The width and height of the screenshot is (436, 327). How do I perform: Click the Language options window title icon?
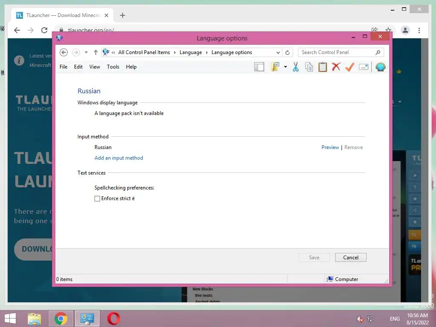point(60,38)
